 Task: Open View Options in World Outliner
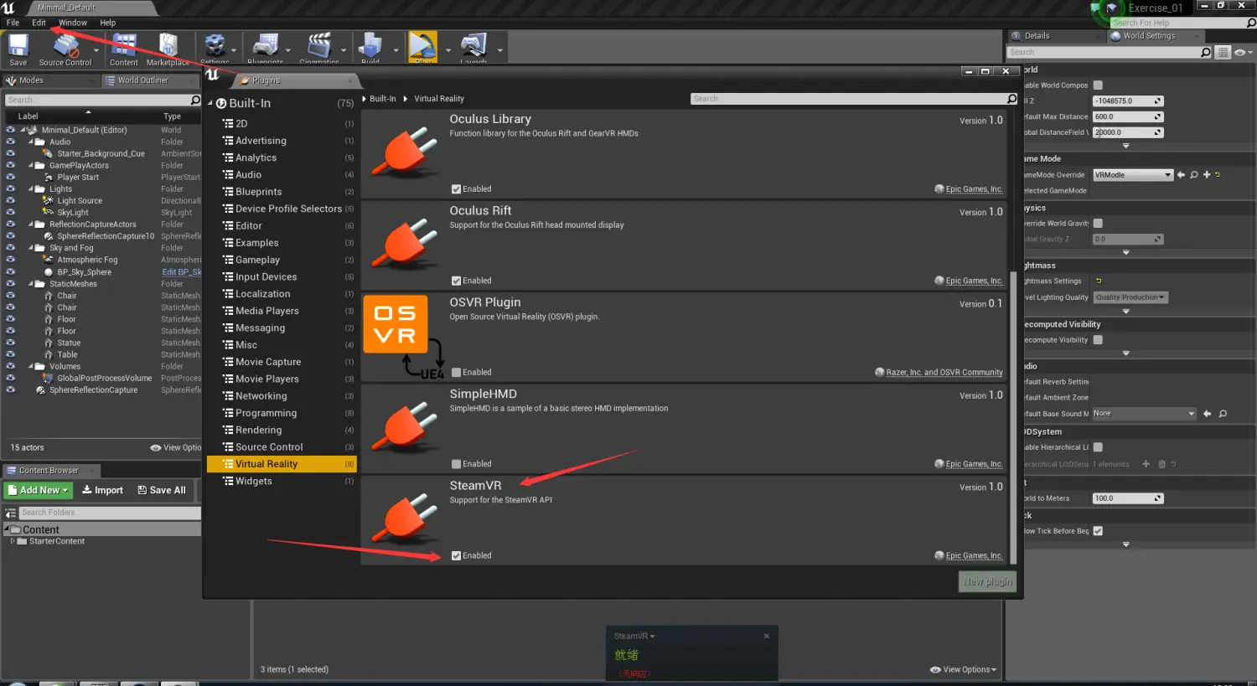point(176,448)
